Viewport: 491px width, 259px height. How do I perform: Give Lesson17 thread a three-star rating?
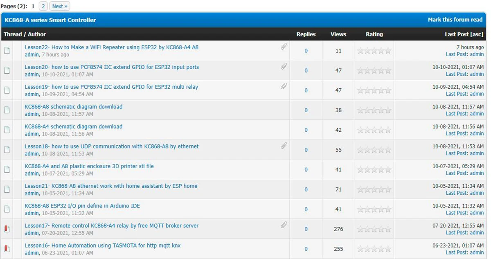374,229
